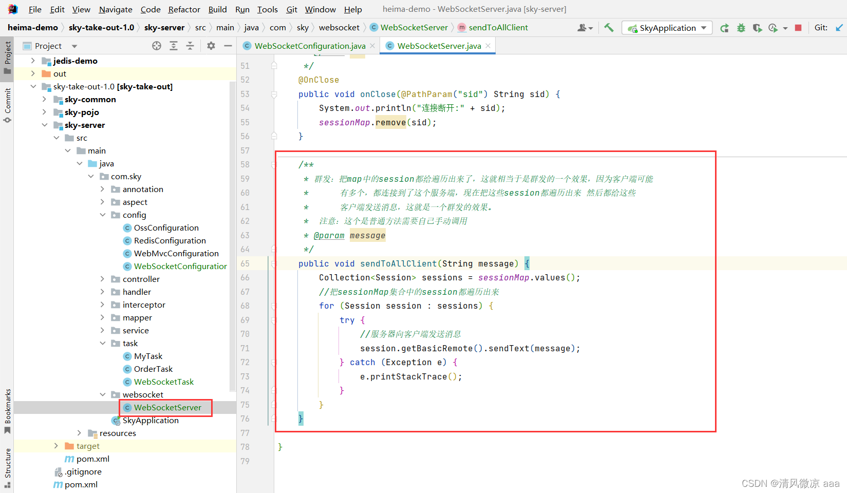Click sky-take-out-1.0 breadcrumb
Screen dimensions: 847x493
pos(101,28)
